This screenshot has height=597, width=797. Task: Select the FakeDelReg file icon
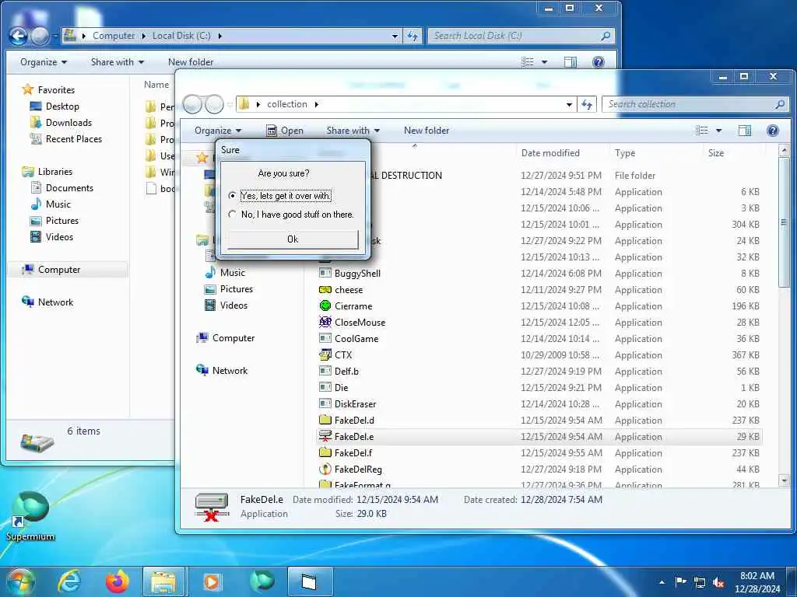[x=325, y=469]
